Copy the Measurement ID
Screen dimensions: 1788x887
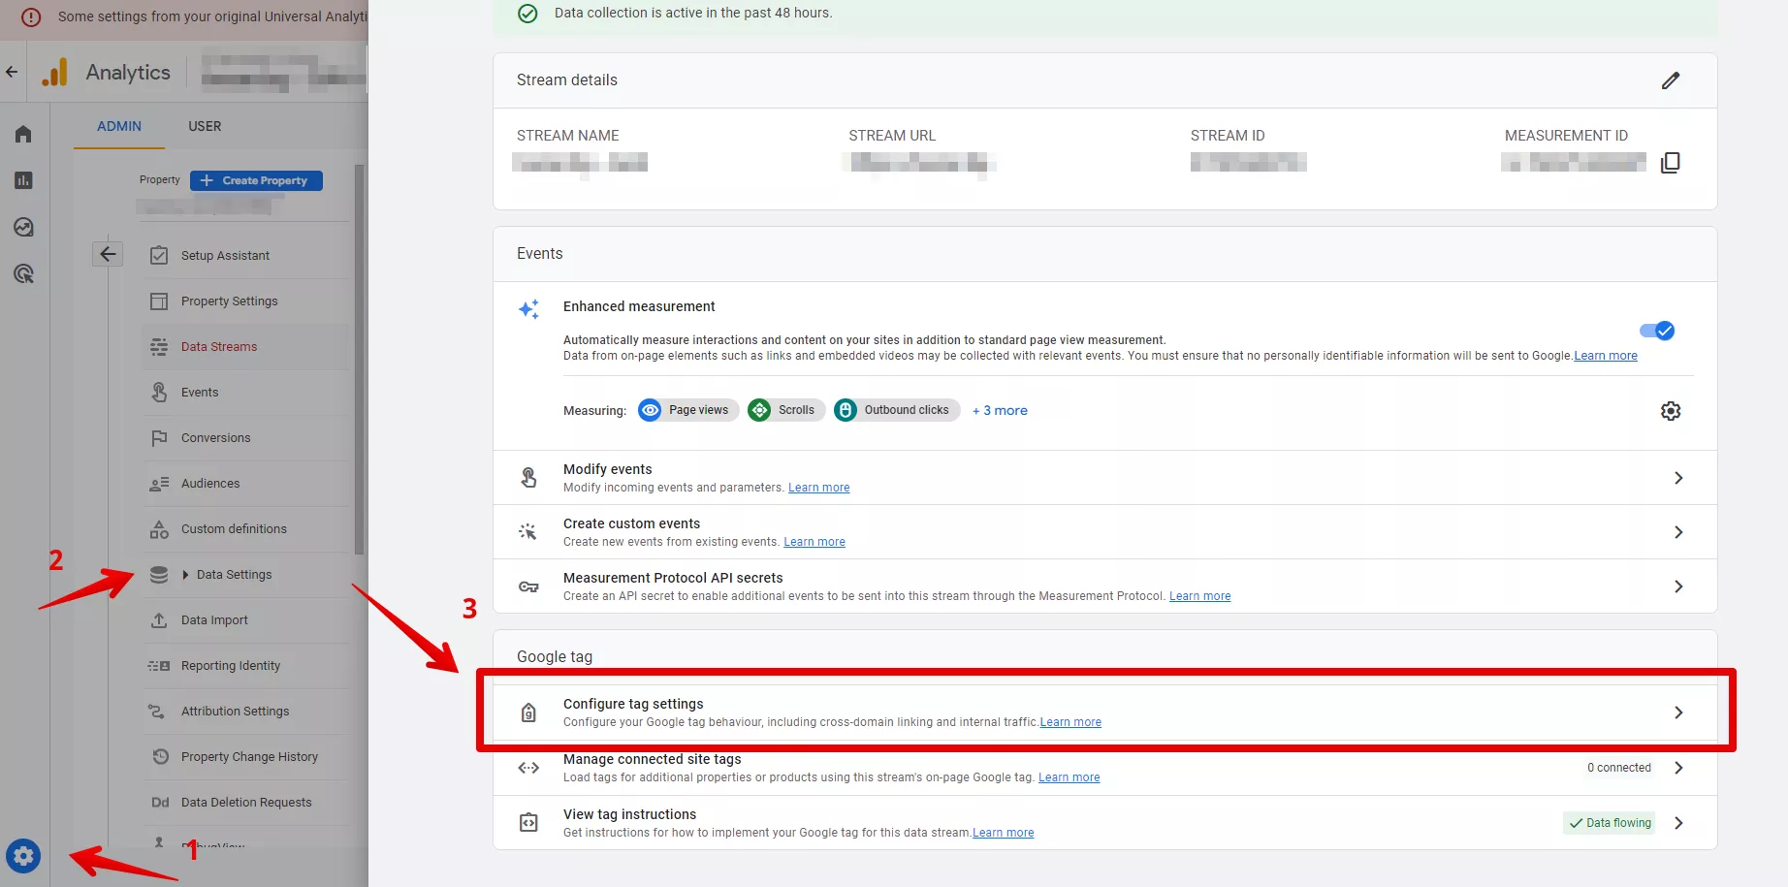tap(1670, 162)
